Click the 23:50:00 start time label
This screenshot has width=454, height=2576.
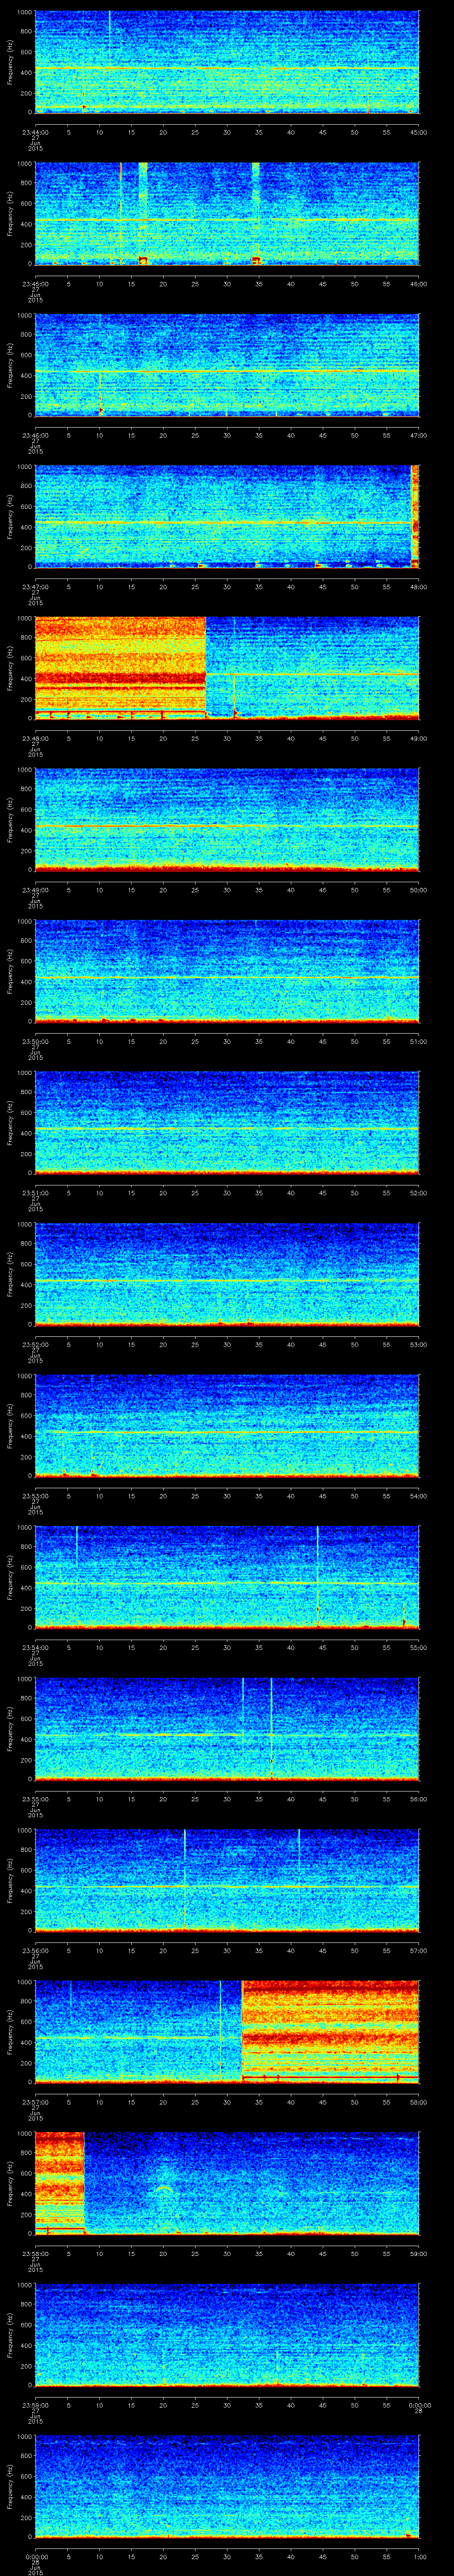point(35,1041)
